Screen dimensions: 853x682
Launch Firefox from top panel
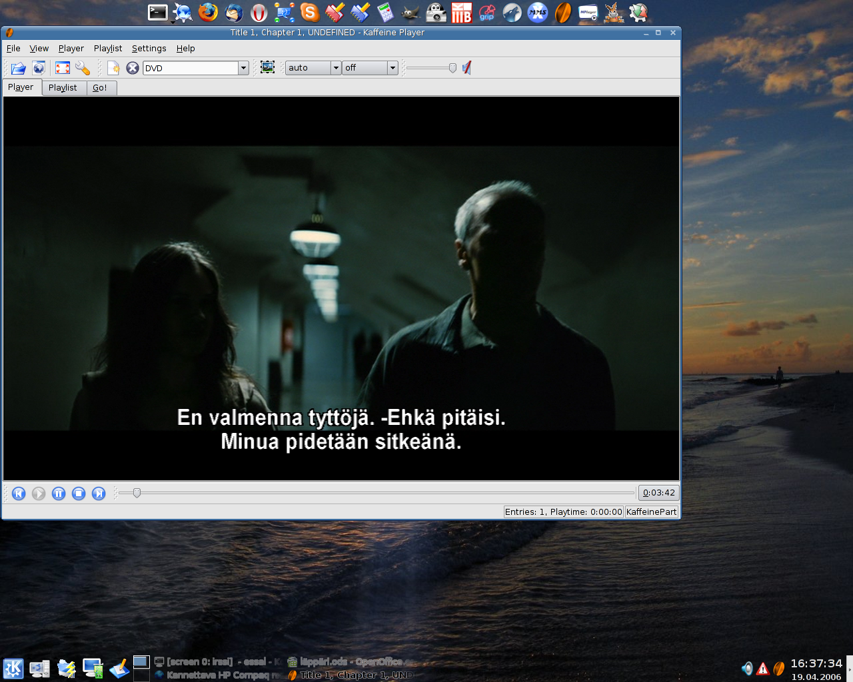click(x=208, y=12)
